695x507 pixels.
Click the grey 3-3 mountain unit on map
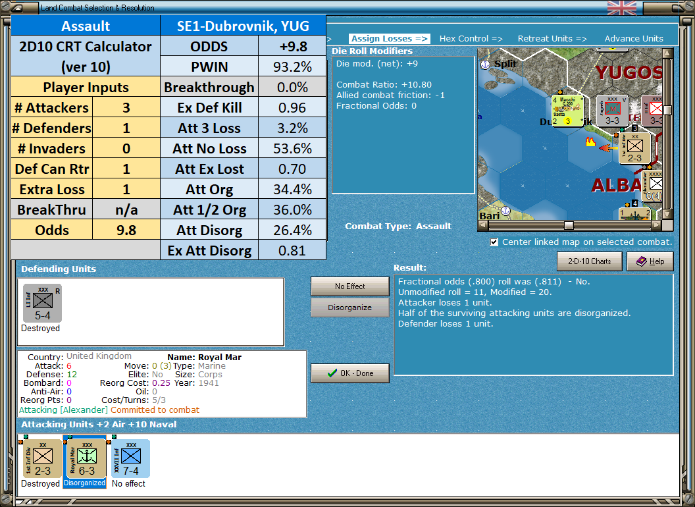(x=612, y=111)
